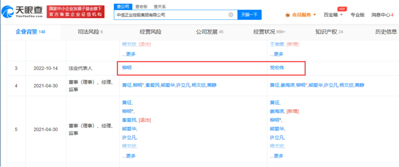Open the 会员服务 dropdown arrow

tap(314, 15)
